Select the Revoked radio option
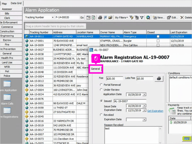This screenshot has height=144, width=192. tap(101, 115)
